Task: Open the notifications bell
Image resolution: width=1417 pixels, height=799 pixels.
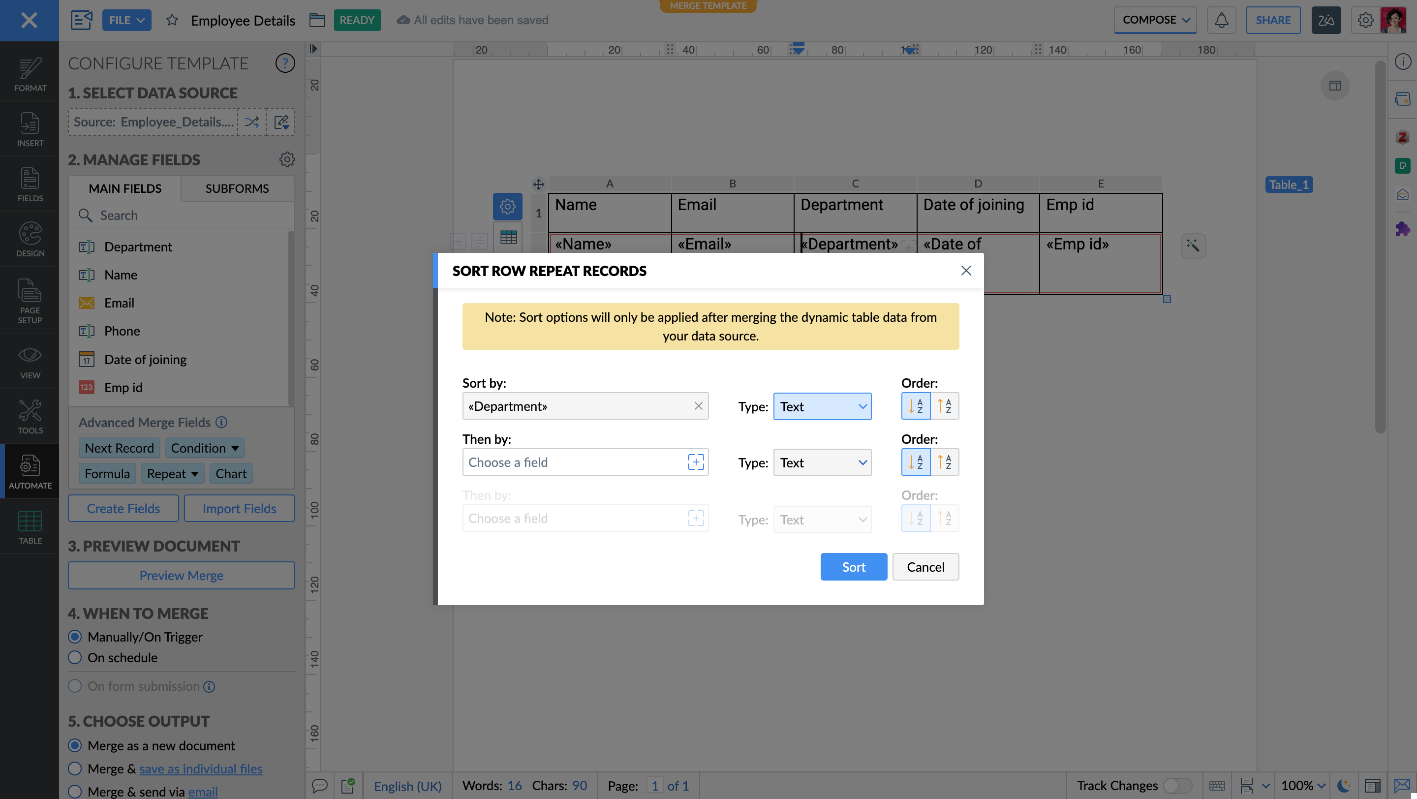Action: click(1221, 20)
